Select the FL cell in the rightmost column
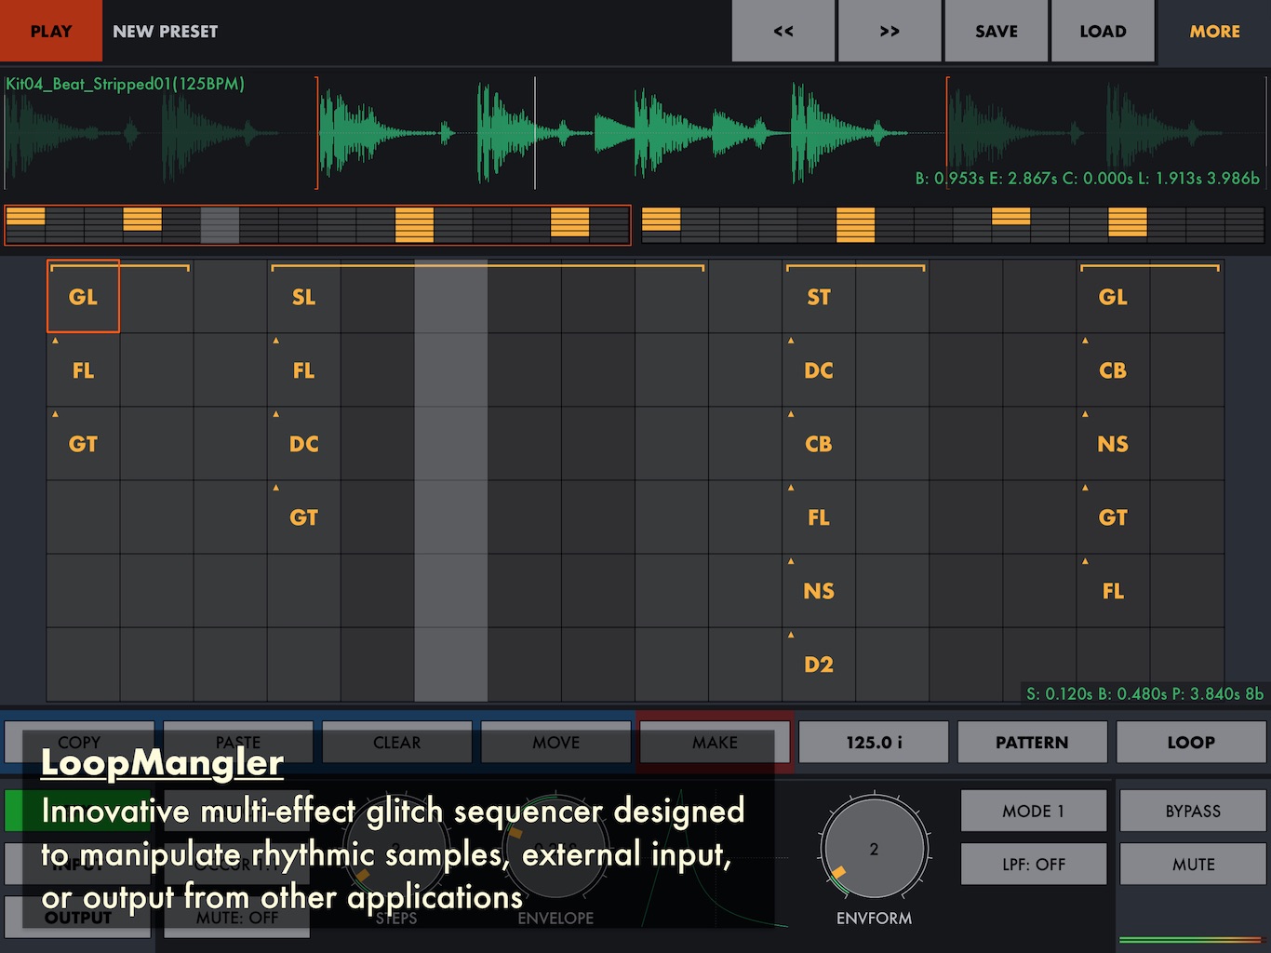The image size is (1271, 953). 1113,591
